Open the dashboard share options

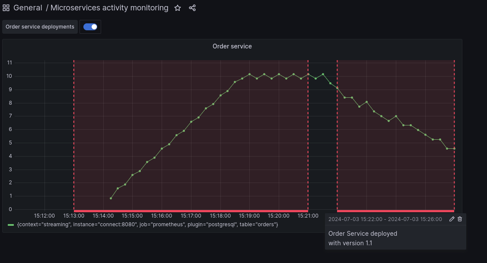click(x=192, y=8)
